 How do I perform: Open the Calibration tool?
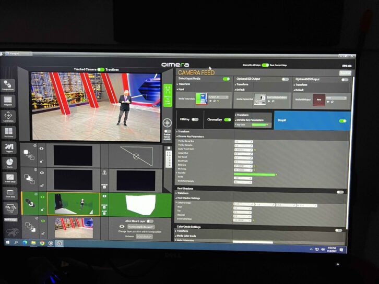click(9, 116)
